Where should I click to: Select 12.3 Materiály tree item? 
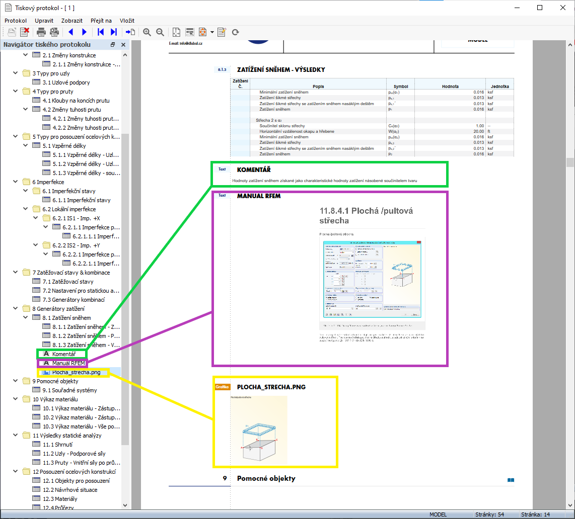60,499
